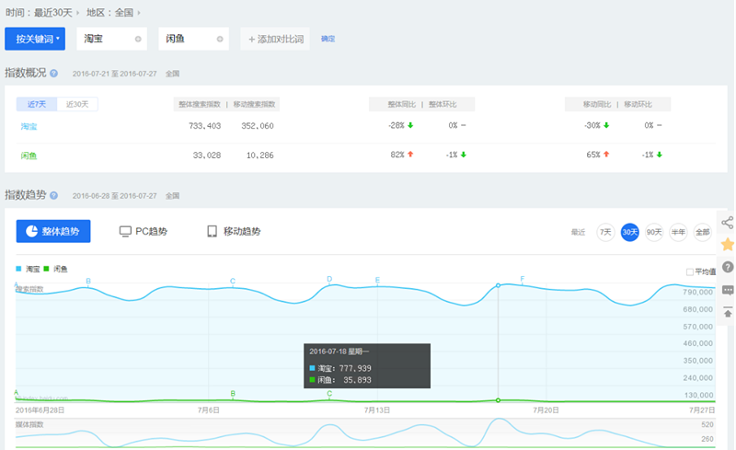This screenshot has height=450, width=736.
Task: Open the help question-mark sidebar icon
Action: pos(727,267)
